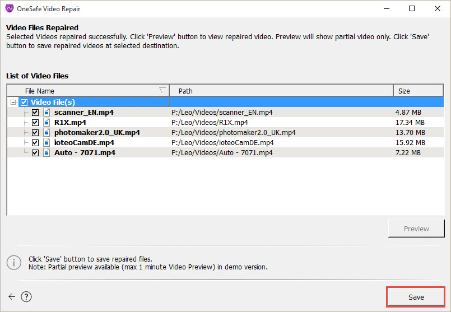The width and height of the screenshot is (451, 312).
Task: Select the R1X.mp4 file name
Action: click(70, 122)
